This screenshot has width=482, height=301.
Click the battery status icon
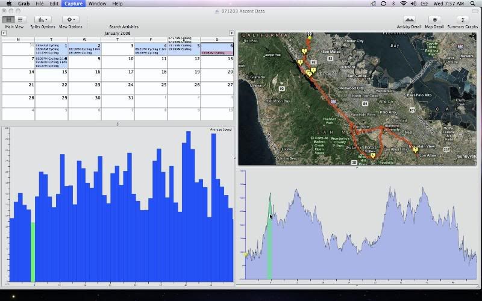point(425,4)
